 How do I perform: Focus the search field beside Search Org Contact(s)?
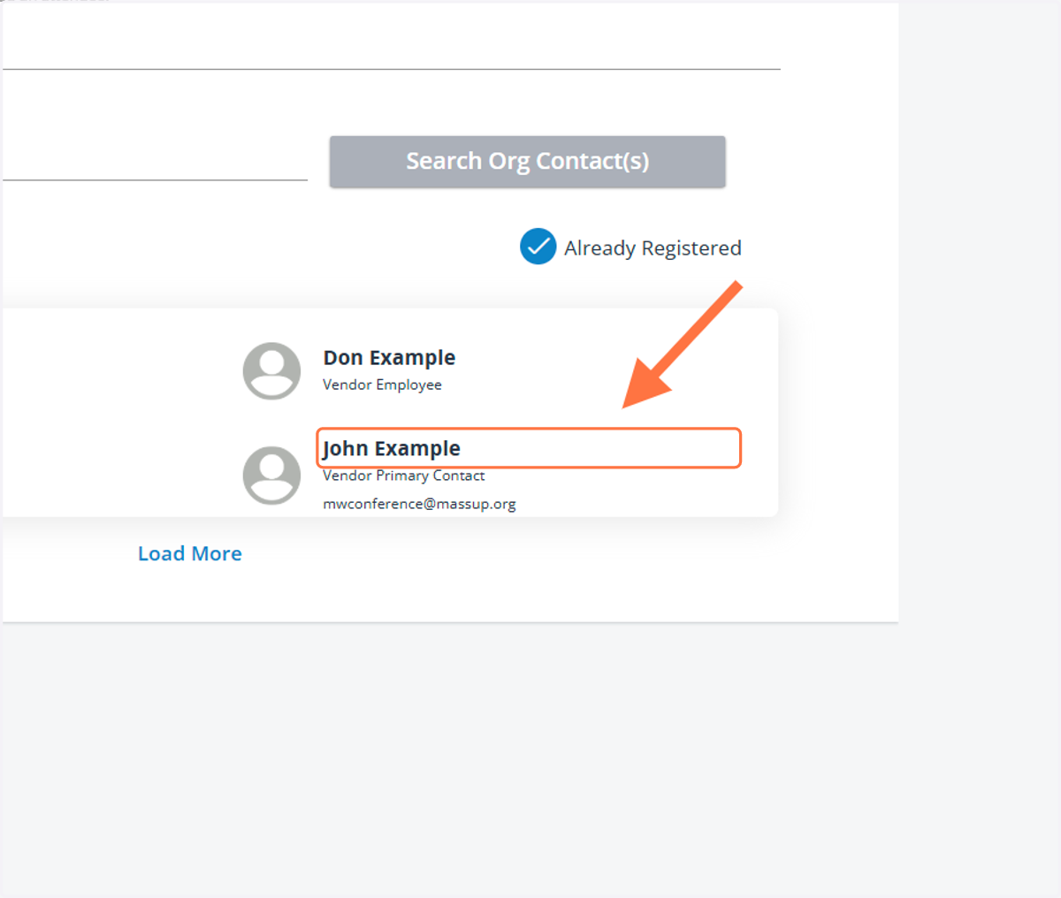tap(155, 162)
